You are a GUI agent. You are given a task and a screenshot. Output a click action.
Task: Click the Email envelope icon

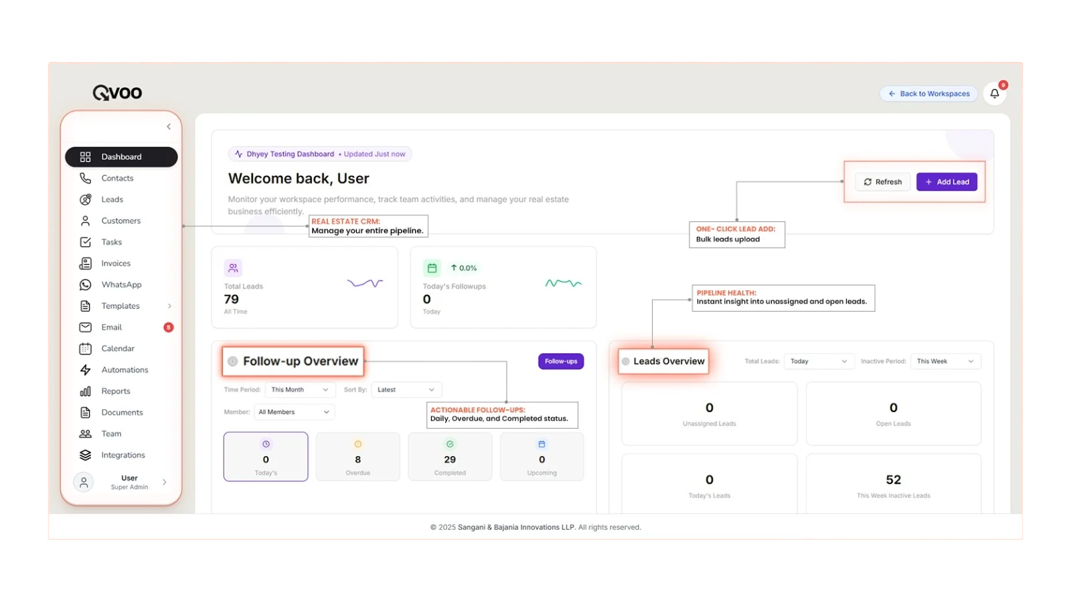point(85,327)
